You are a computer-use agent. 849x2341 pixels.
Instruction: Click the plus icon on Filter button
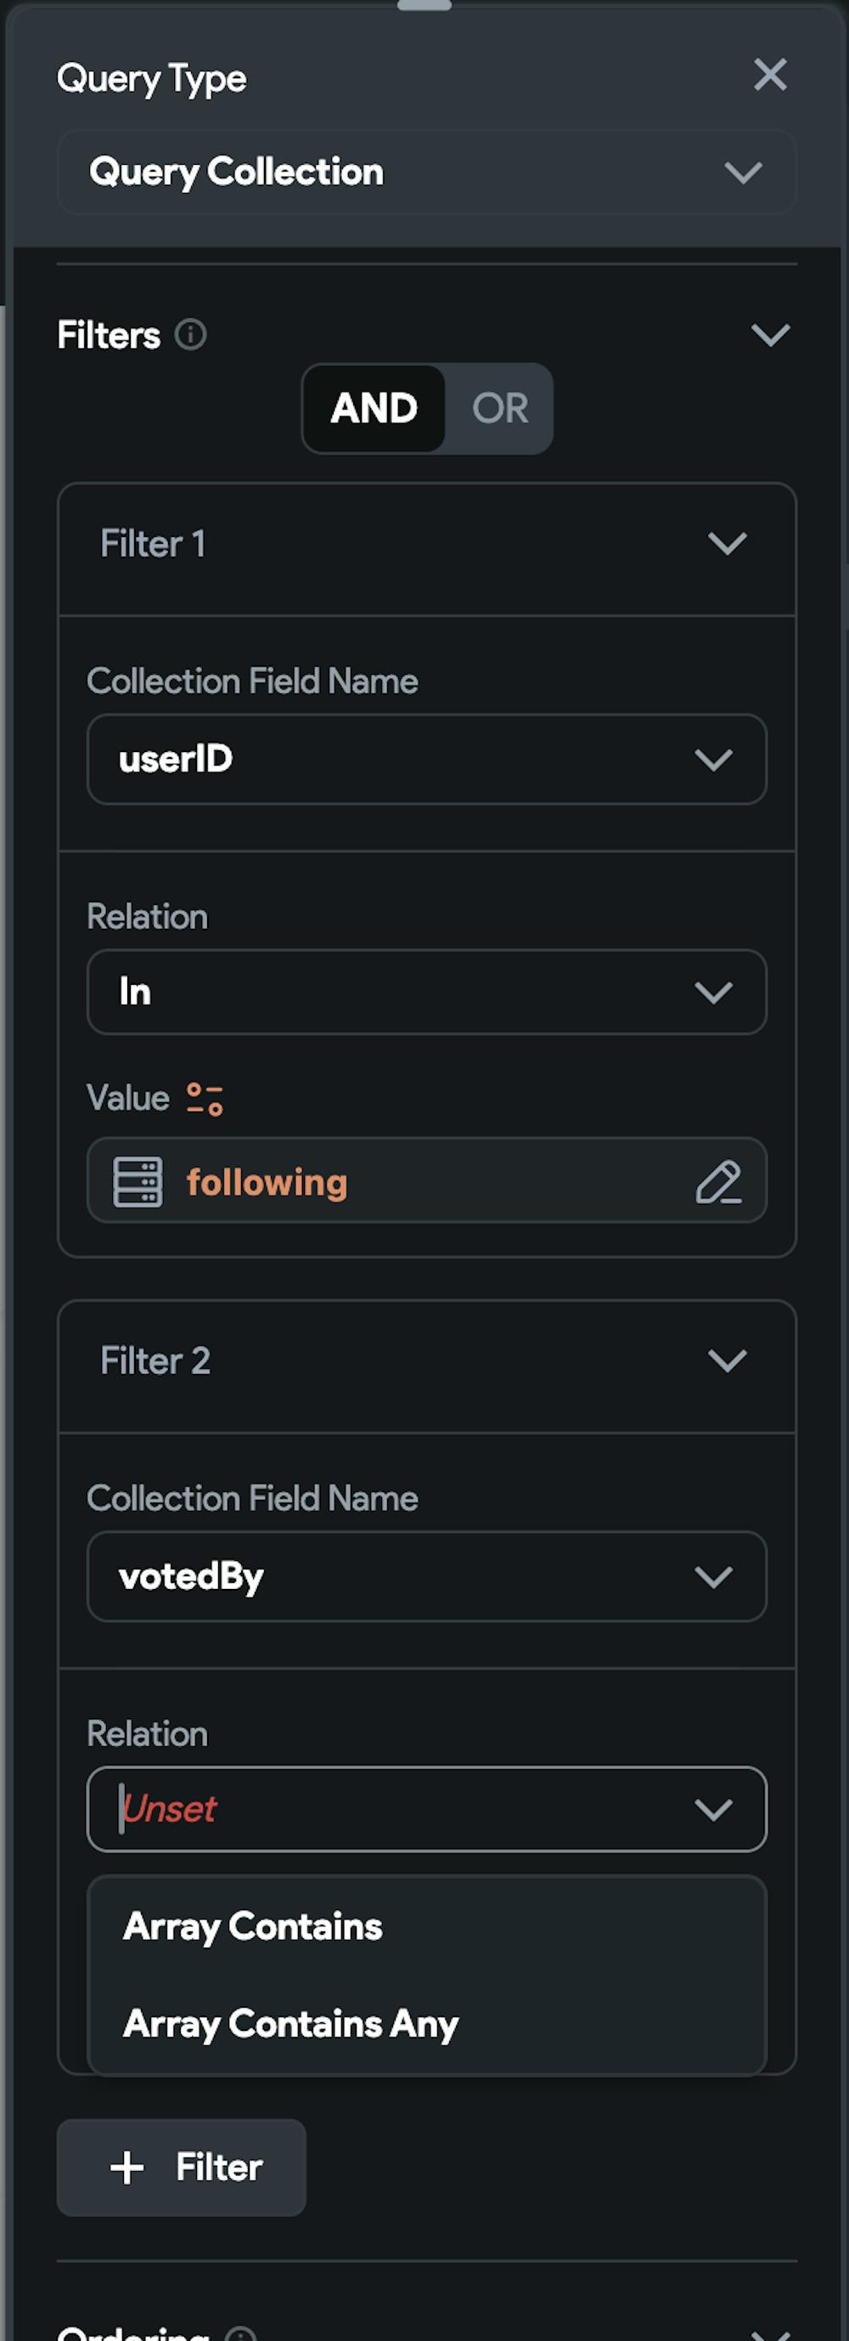[x=127, y=2168]
